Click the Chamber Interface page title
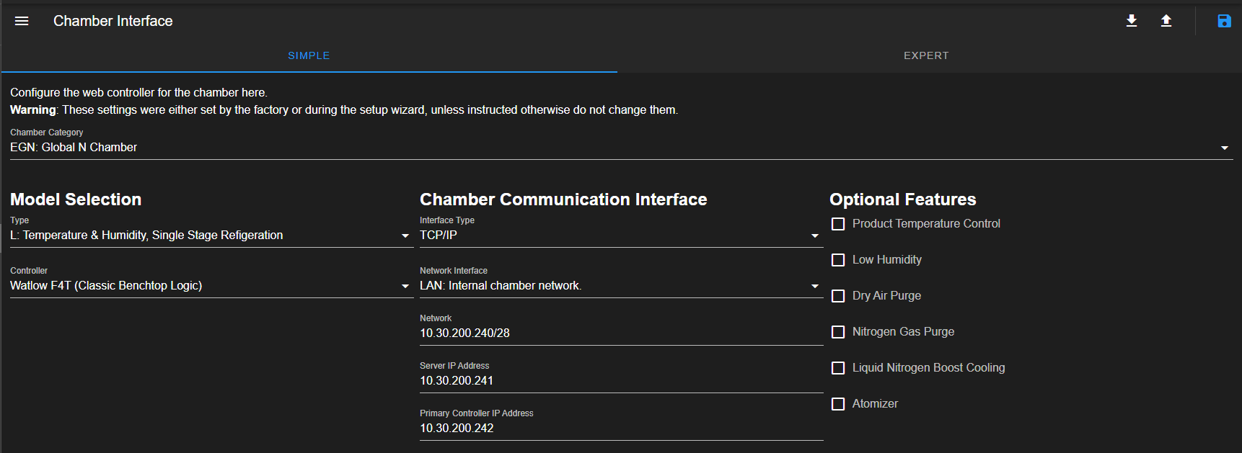Image resolution: width=1242 pixels, height=453 pixels. click(113, 21)
